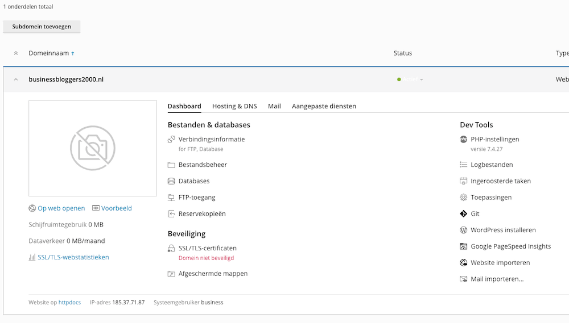This screenshot has height=323, width=569.
Task: Open the Mail tab
Action: pyautogui.click(x=274, y=106)
